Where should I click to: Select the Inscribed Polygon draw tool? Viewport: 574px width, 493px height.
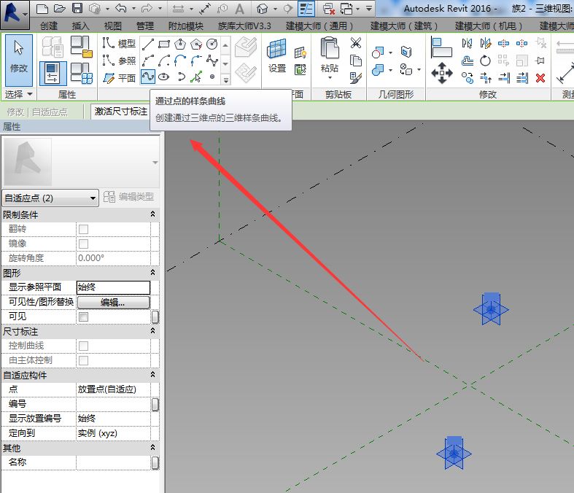180,44
